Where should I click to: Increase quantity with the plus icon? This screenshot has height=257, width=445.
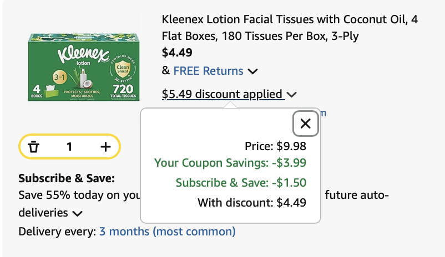coord(105,147)
